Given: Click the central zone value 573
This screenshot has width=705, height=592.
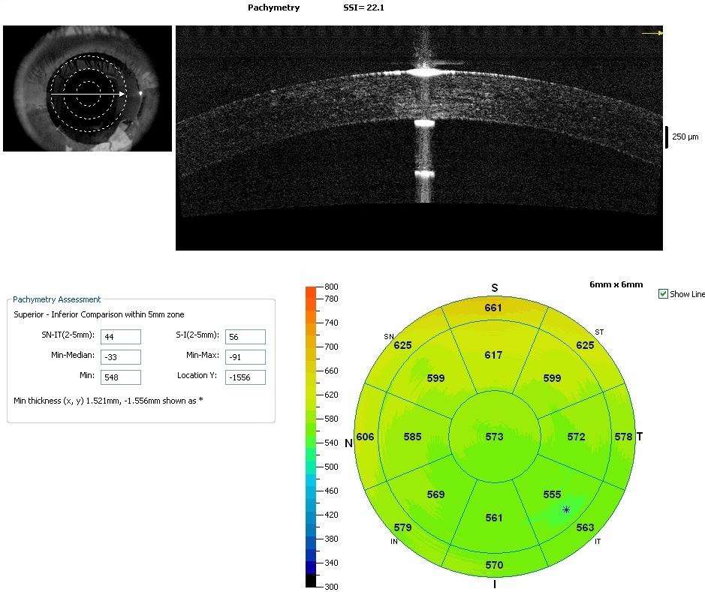Looking at the screenshot, I should pyautogui.click(x=494, y=437).
